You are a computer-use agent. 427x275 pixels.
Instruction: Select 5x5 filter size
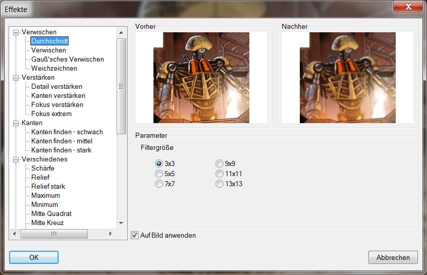[165, 174]
